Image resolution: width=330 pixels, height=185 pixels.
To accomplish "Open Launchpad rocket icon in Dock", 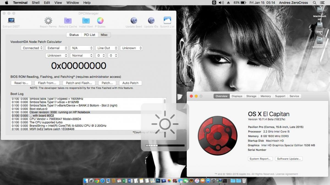I will [x=91, y=181].
